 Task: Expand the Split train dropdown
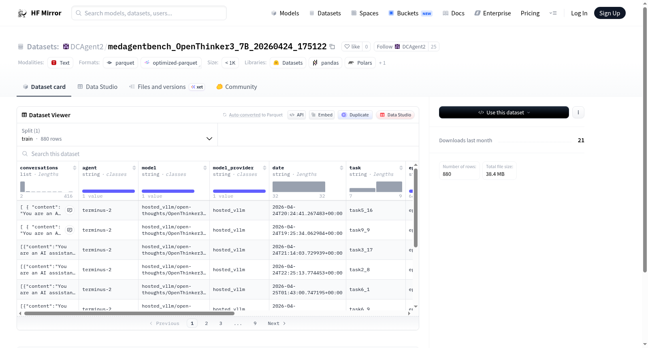[117, 135]
